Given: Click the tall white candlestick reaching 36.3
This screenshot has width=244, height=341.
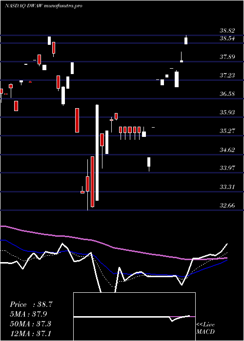Looking at the screenshot, I should [x=97, y=152].
